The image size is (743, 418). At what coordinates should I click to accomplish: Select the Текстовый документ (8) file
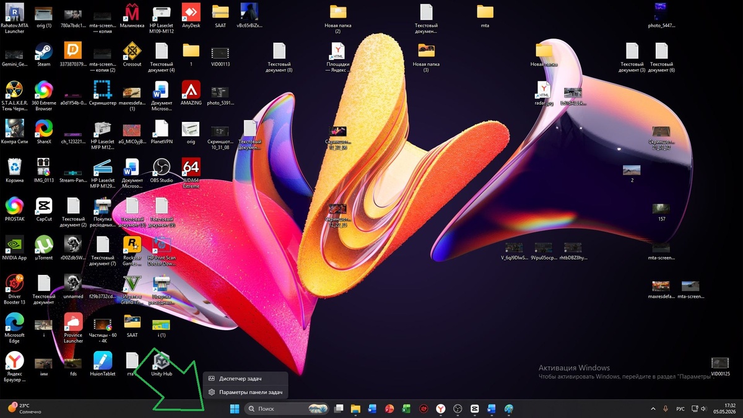click(x=279, y=58)
